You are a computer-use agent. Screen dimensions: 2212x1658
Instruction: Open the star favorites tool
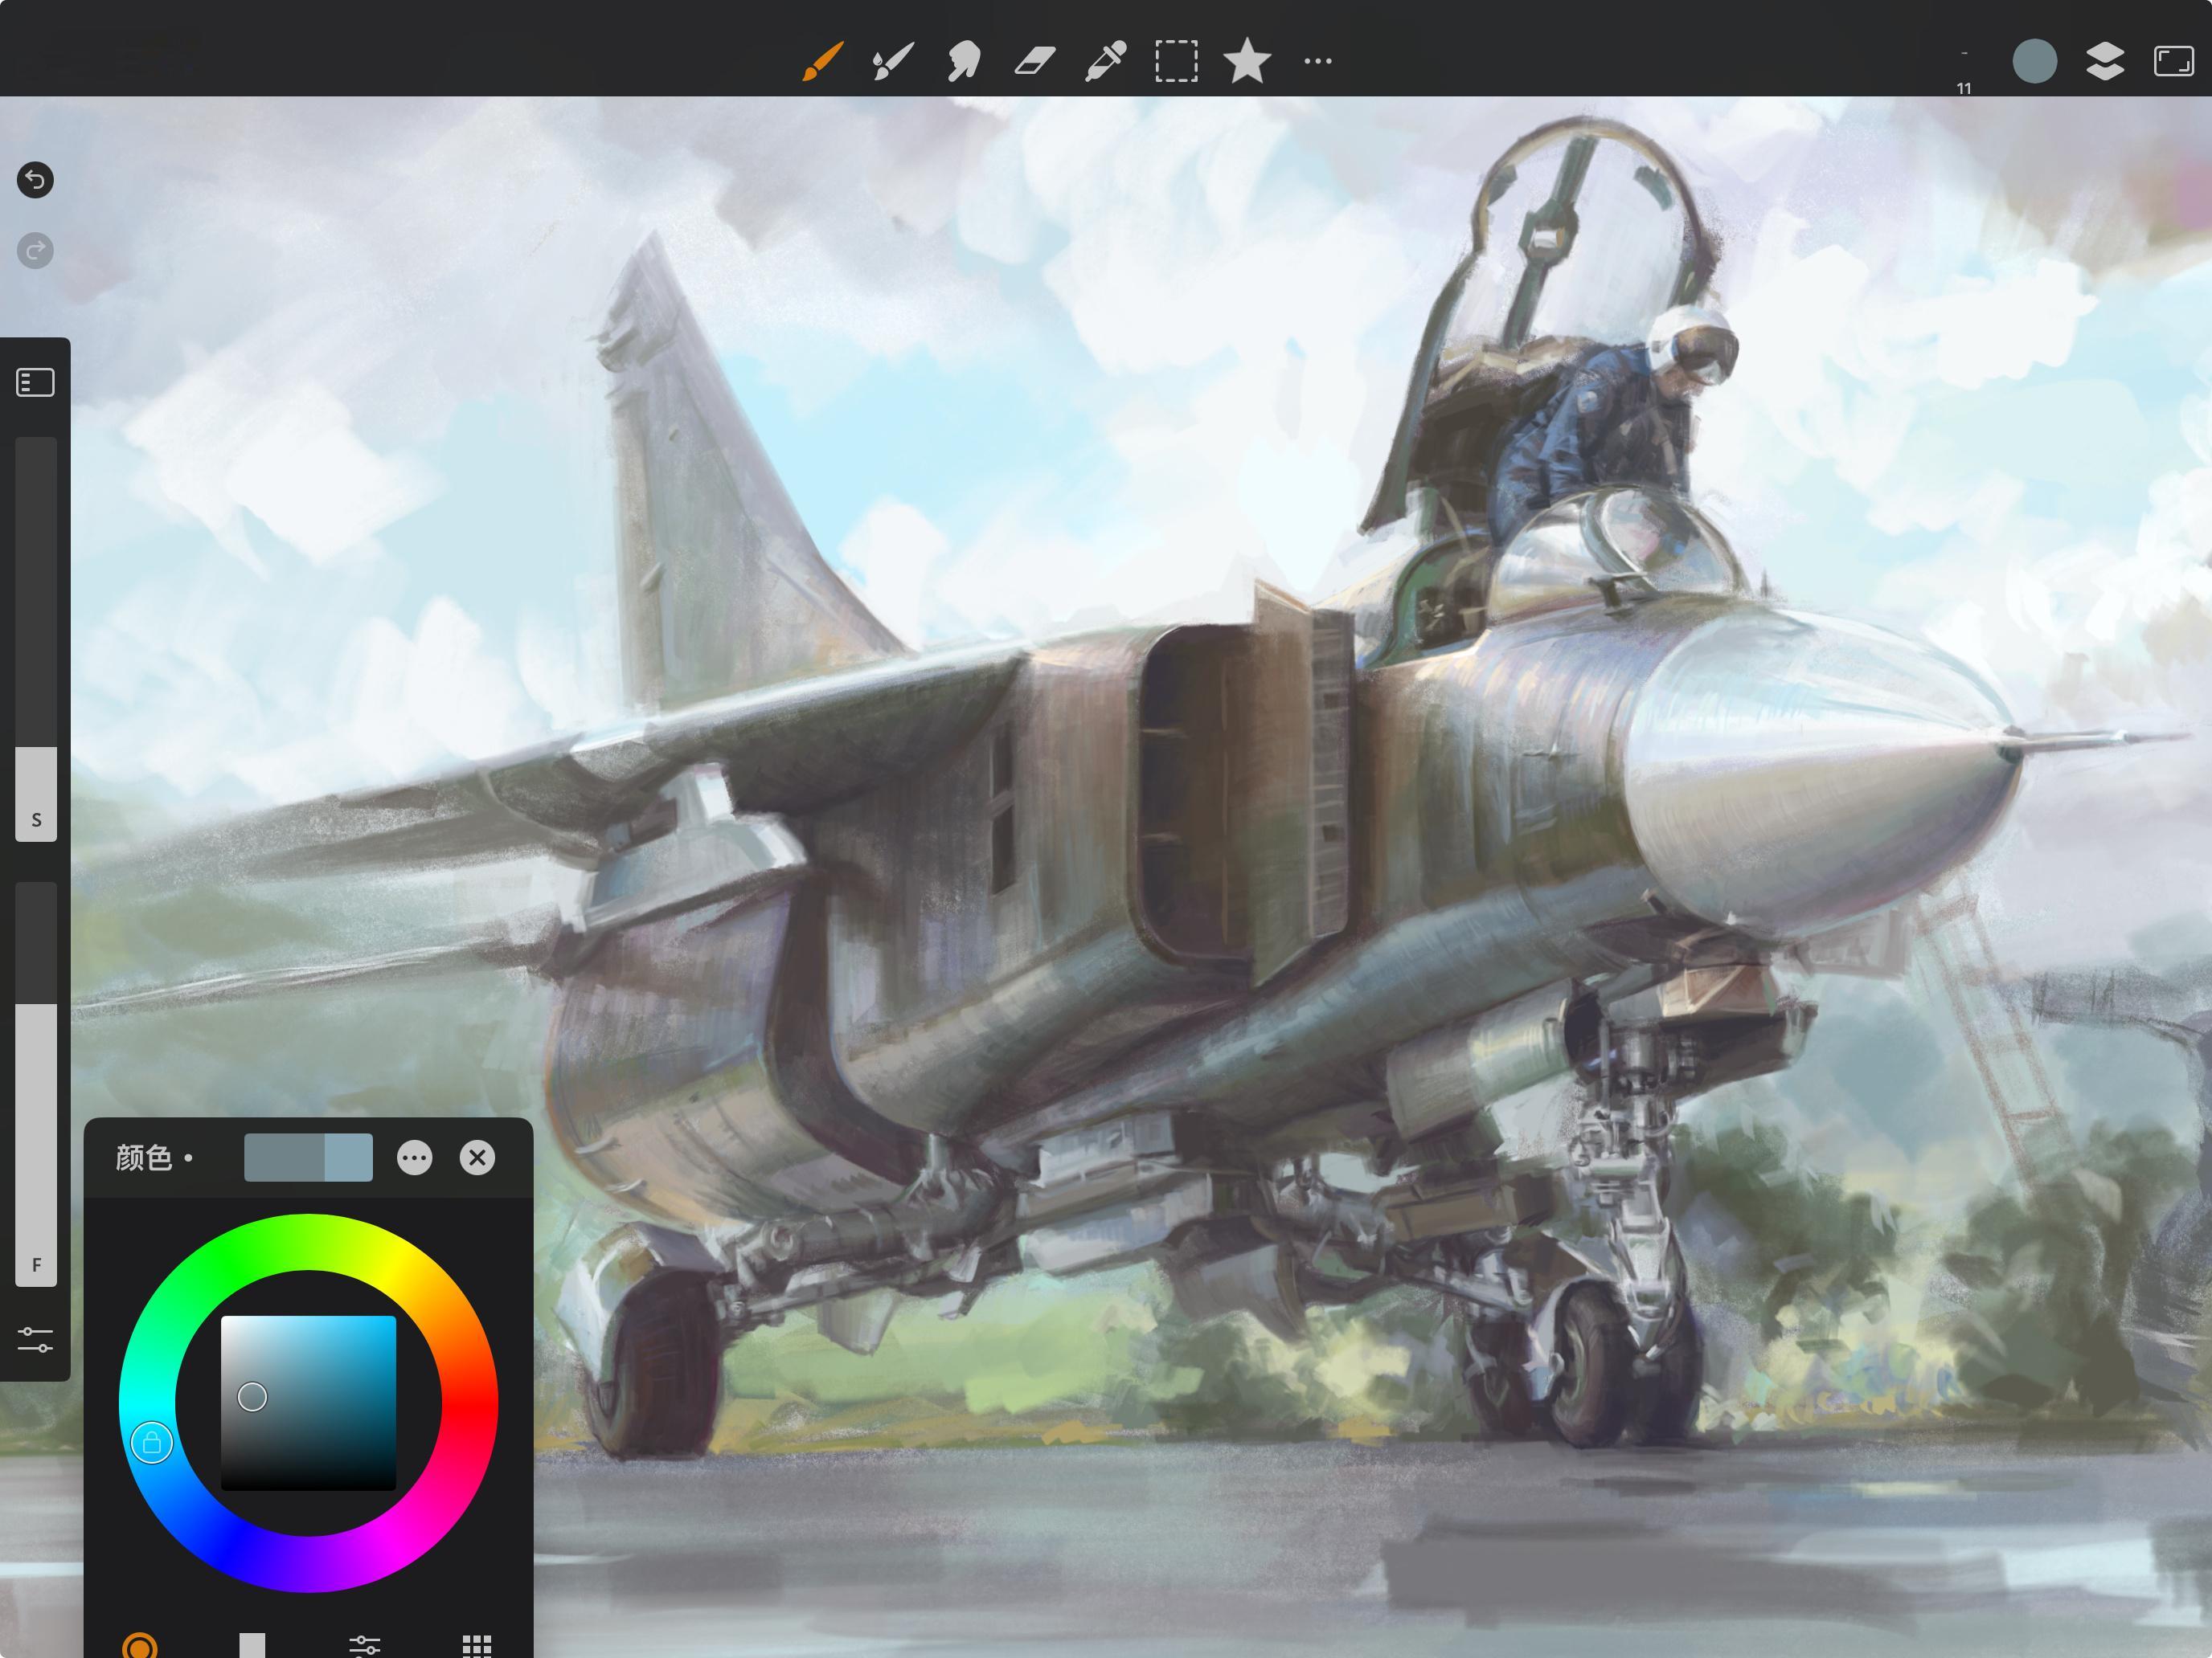coord(1247,61)
